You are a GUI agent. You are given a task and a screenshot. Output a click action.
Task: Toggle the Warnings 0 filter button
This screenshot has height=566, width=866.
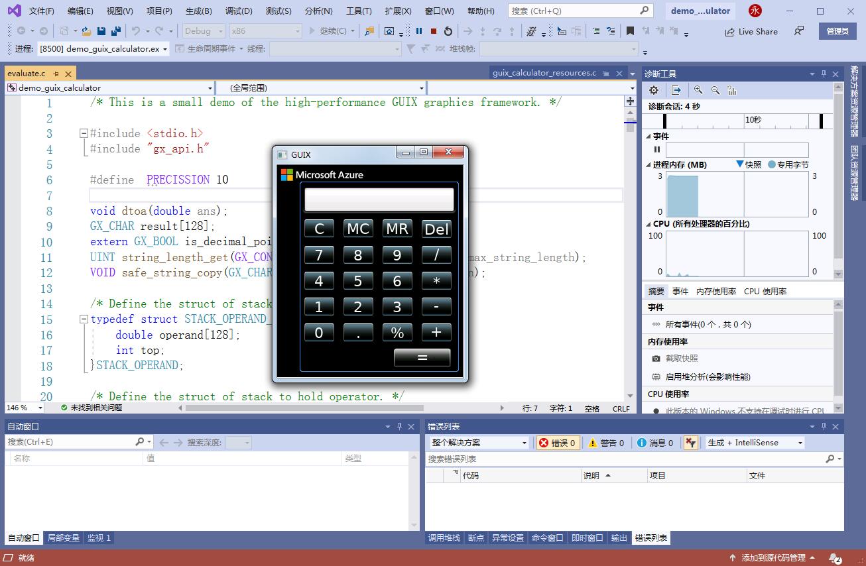tap(607, 443)
